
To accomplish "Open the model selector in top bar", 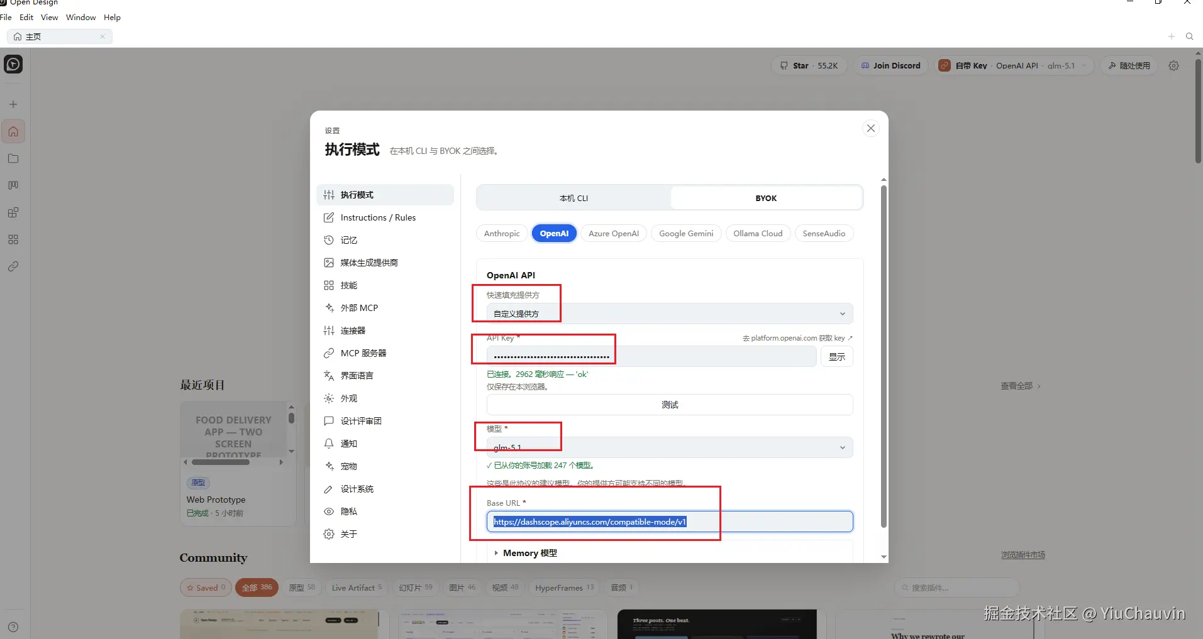I will coord(1013,65).
